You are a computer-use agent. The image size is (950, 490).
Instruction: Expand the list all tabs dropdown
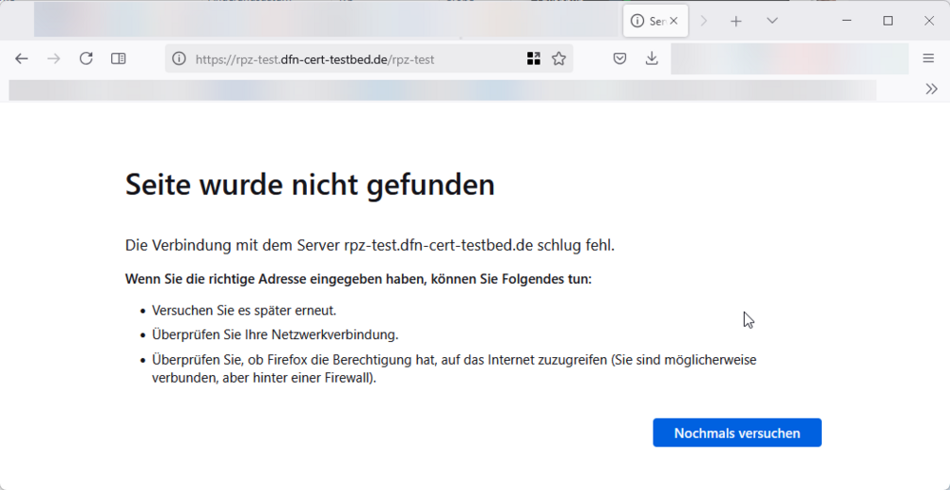(772, 21)
